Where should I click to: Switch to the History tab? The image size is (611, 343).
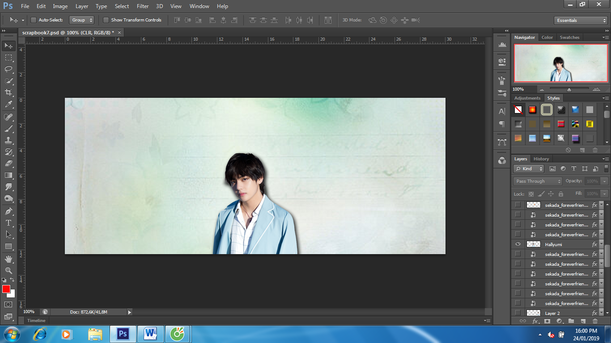click(541, 159)
